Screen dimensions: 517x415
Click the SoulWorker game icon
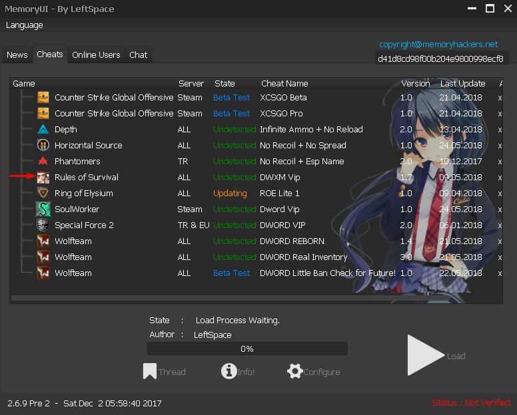coord(43,209)
